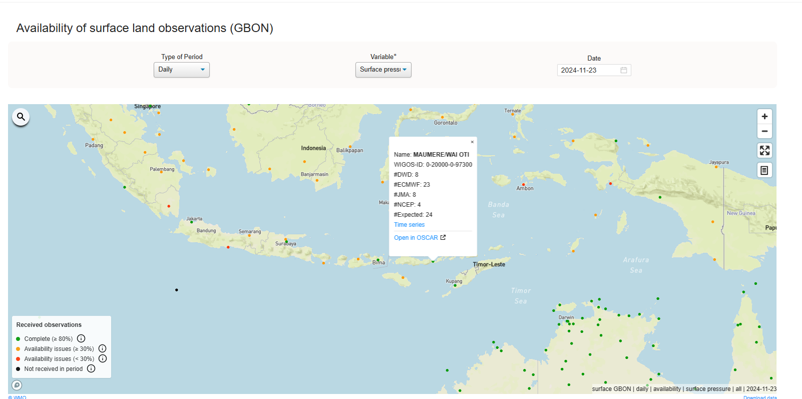Click info icon beside Availability issues (≥ 30%)
The image size is (802, 399).
tap(103, 348)
